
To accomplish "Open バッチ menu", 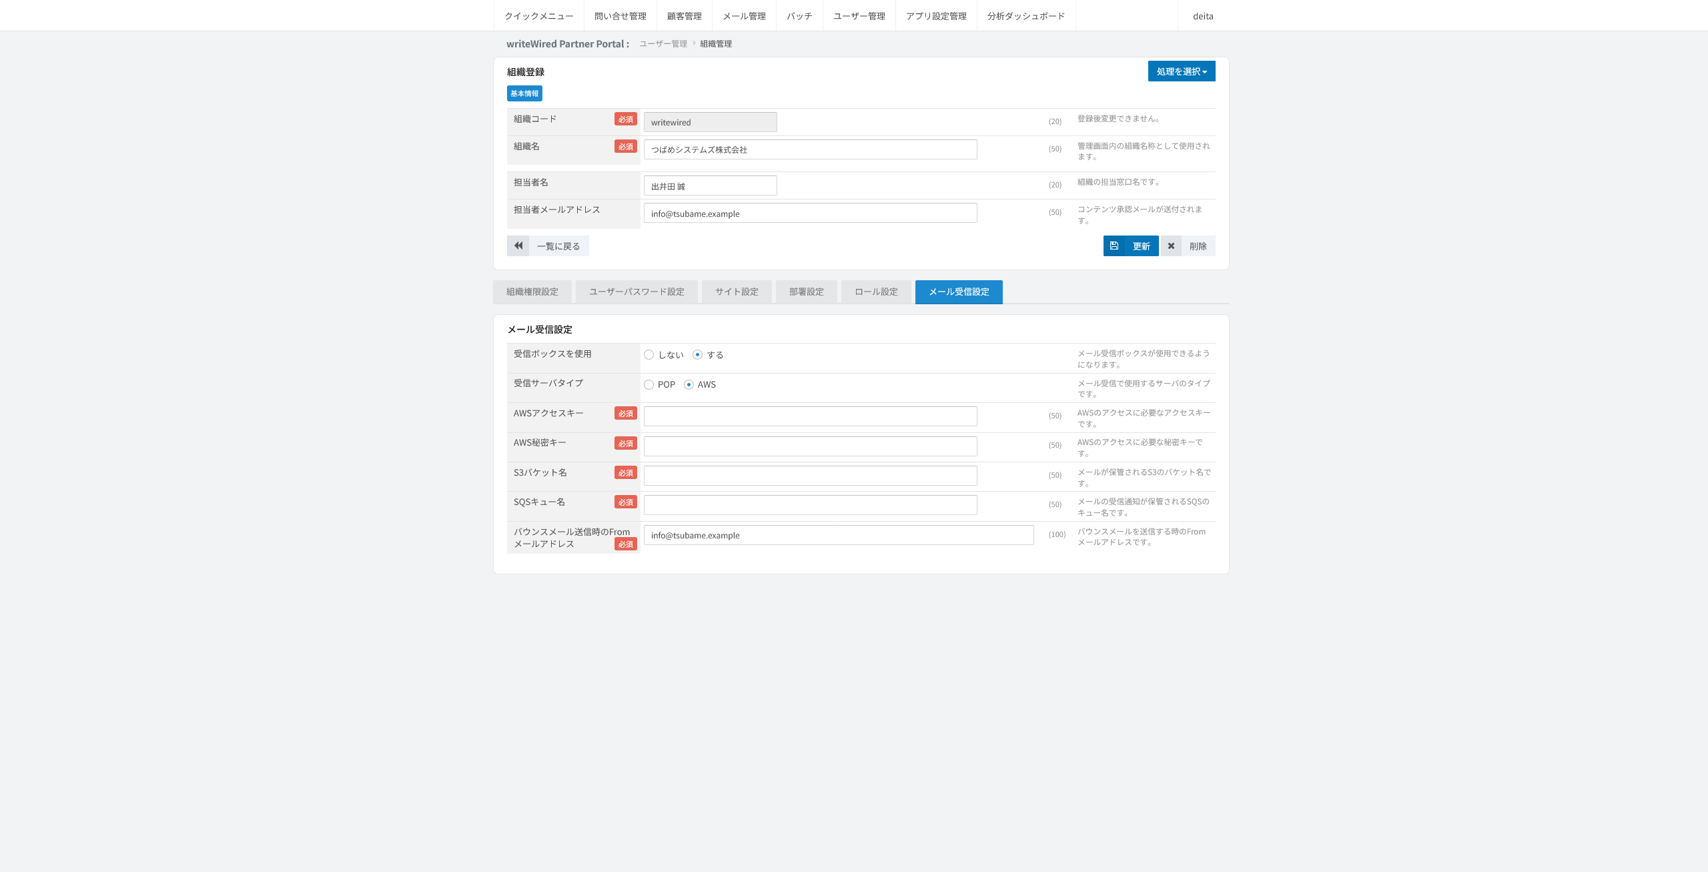I will tap(799, 16).
